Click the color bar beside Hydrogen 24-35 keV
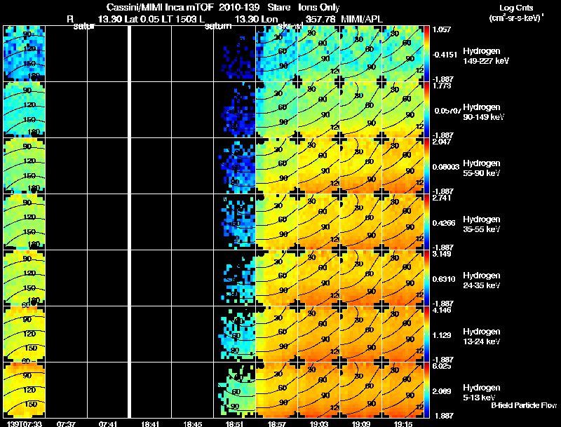 pyautogui.click(x=426, y=278)
